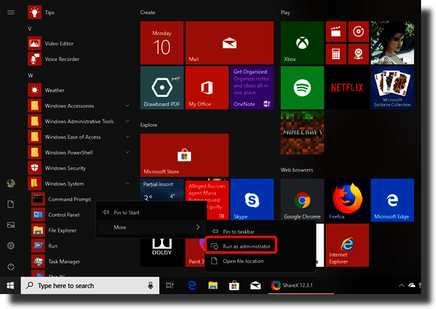Focus the Type here to search box
This screenshot has width=436, height=309.
click(x=90, y=286)
